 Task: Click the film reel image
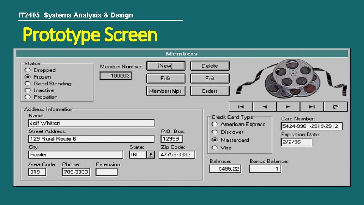pyautogui.click(x=292, y=79)
